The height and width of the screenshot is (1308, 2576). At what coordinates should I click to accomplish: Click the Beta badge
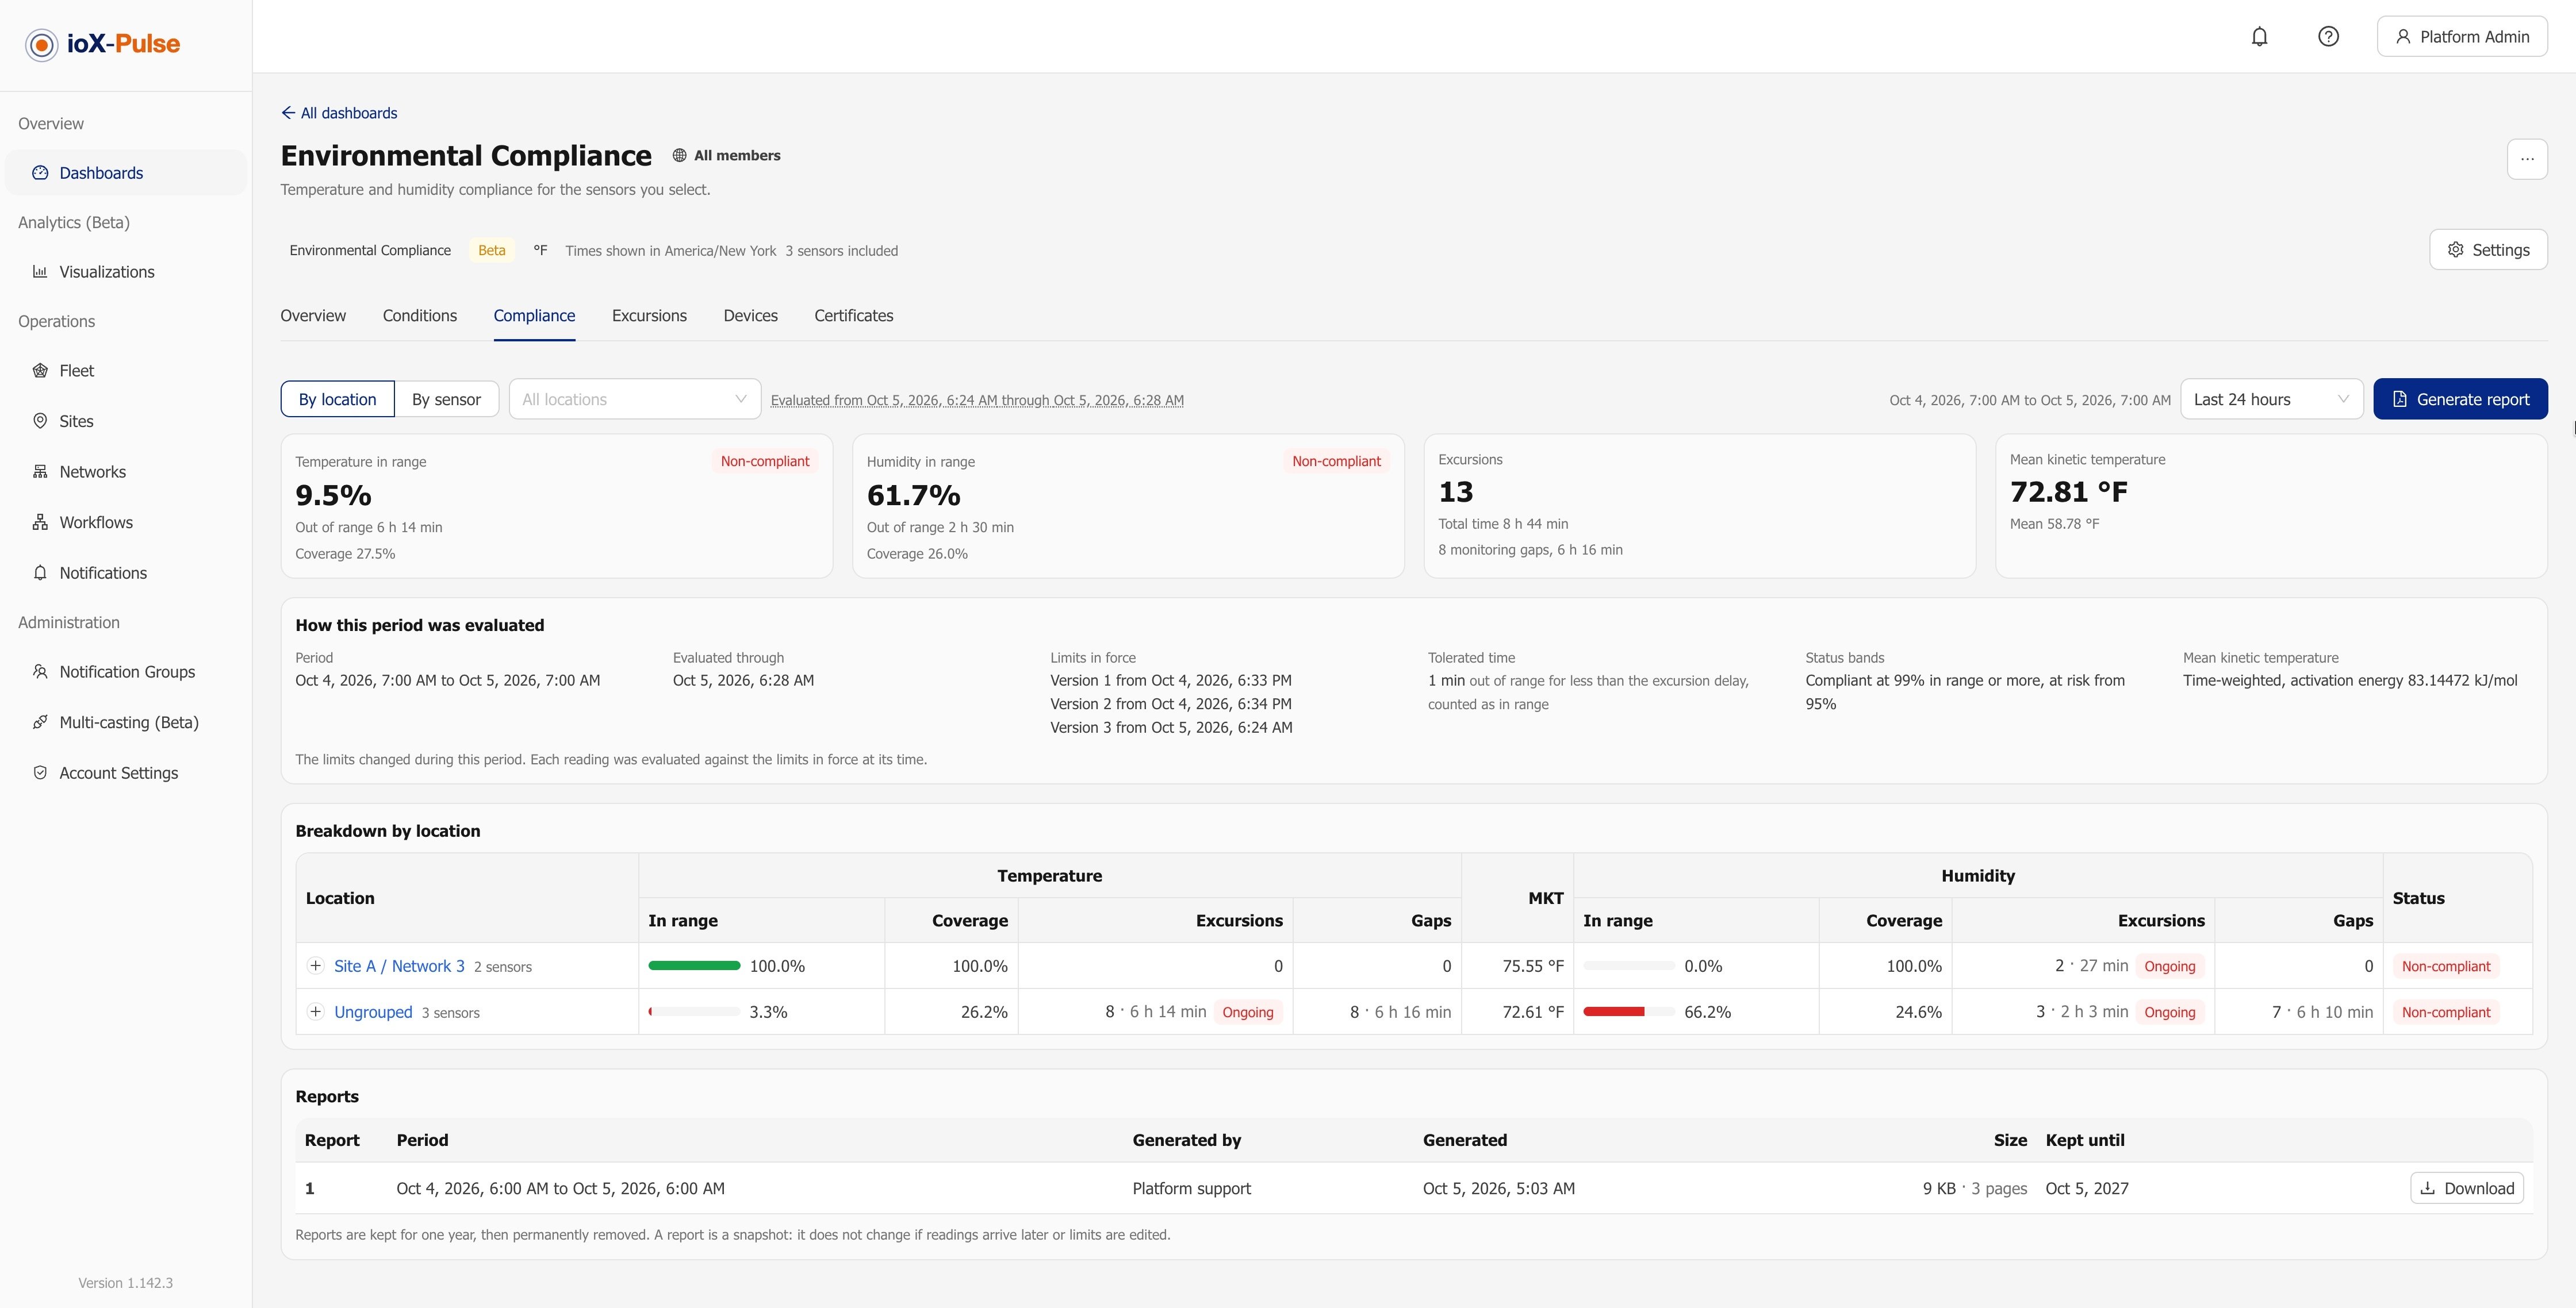point(491,251)
